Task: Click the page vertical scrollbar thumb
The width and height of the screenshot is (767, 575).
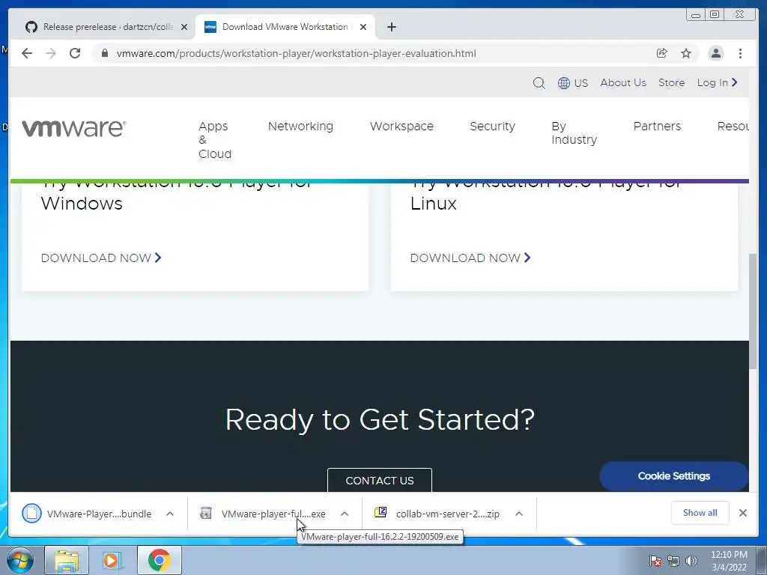Action: (753, 311)
